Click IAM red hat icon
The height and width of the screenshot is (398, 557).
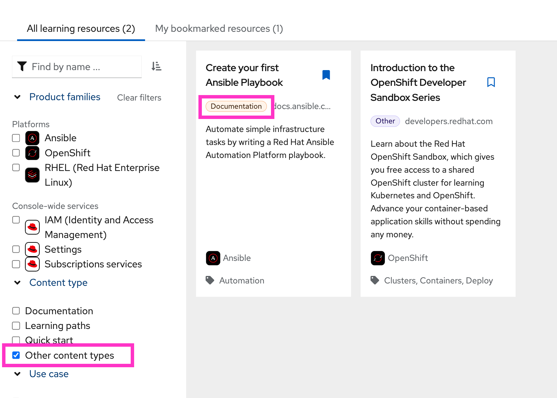click(x=32, y=227)
